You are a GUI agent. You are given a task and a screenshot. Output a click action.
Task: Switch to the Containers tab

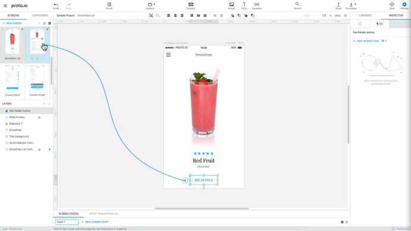tap(40, 15)
